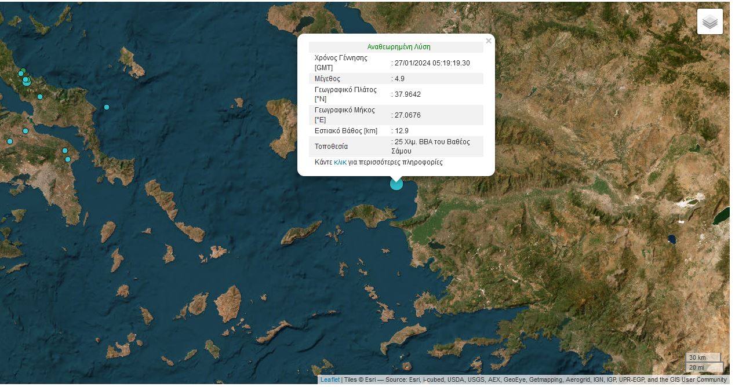Image resolution: width=735 pixels, height=387 pixels.
Task: Select the marker just above the southernmost Athens marker
Action: click(x=65, y=151)
